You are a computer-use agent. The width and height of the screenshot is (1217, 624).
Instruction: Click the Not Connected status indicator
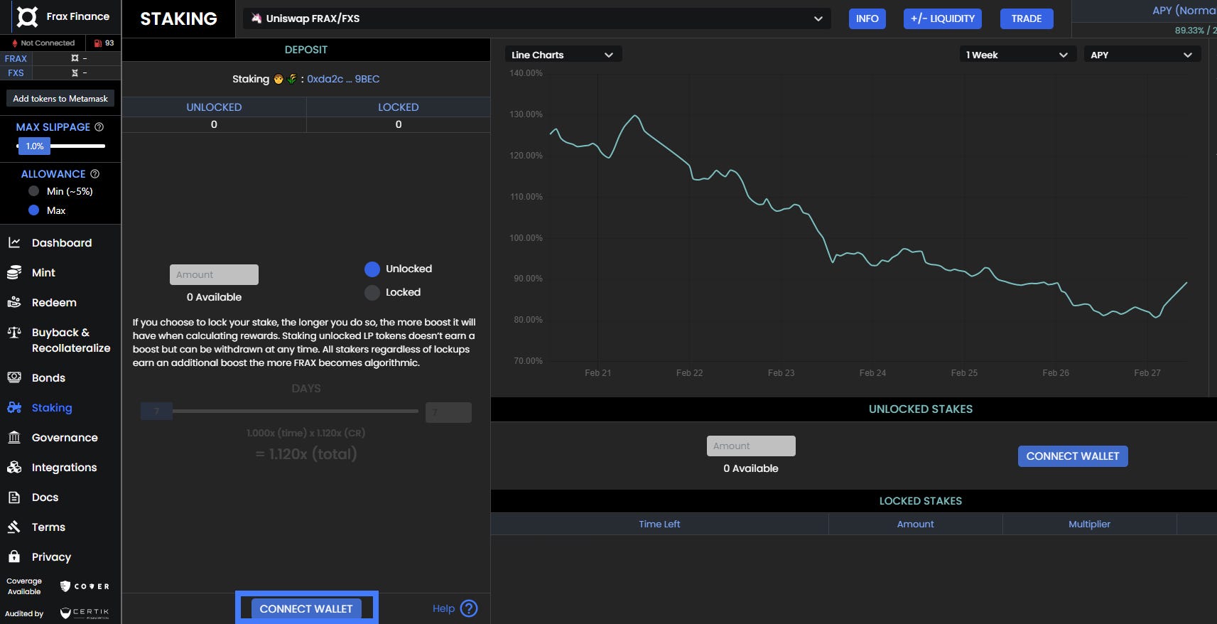pos(43,43)
